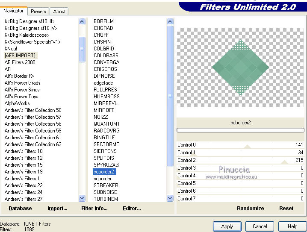The width and height of the screenshot is (307, 232).
Task: Choose the NOIZZ filter
Action: click(x=100, y=117)
